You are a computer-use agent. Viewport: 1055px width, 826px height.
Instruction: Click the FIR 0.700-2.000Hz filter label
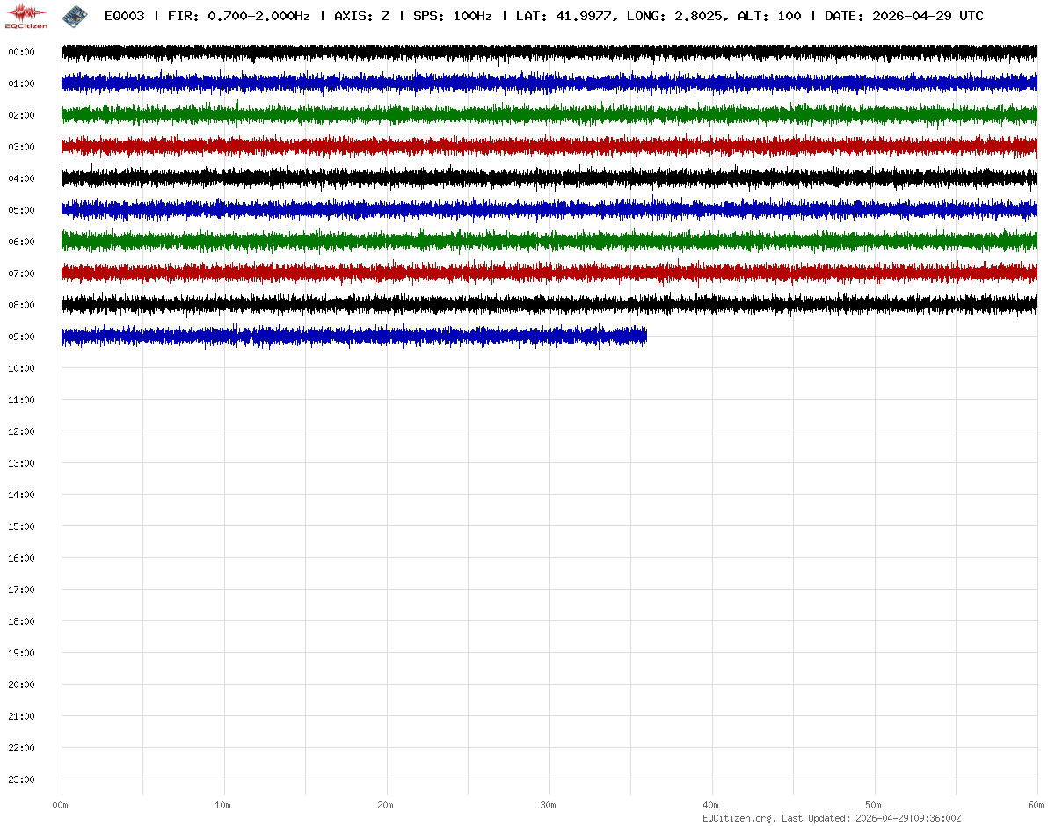[x=238, y=16]
